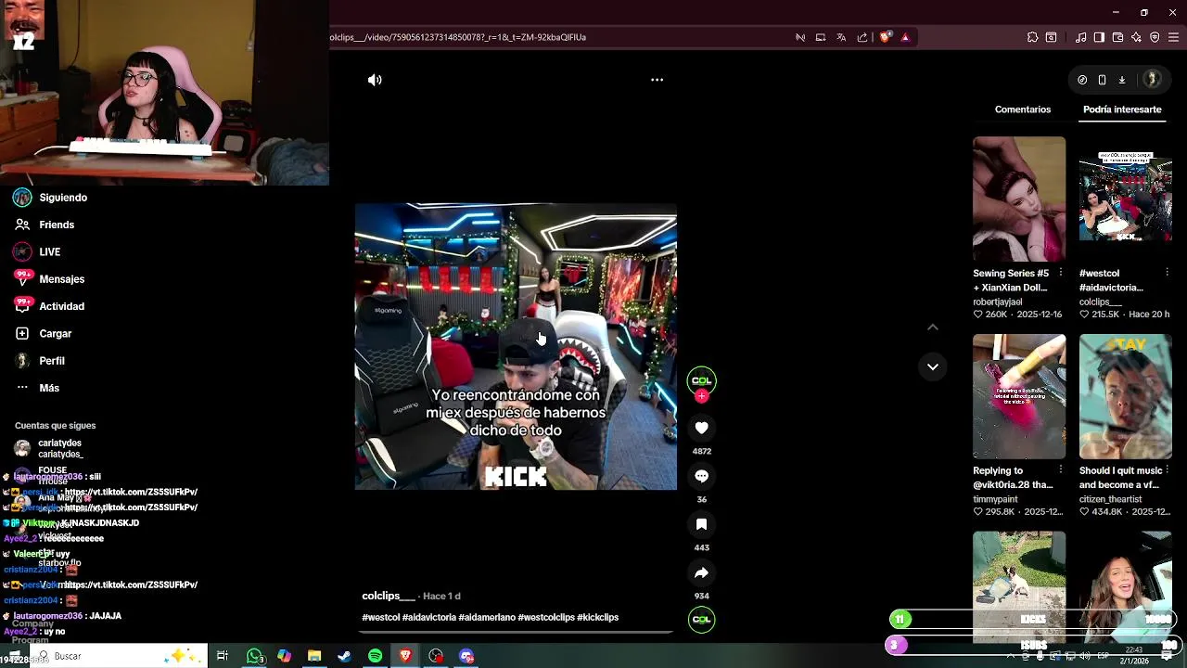Open options for the Sewing Series #5 card

coord(1060,273)
